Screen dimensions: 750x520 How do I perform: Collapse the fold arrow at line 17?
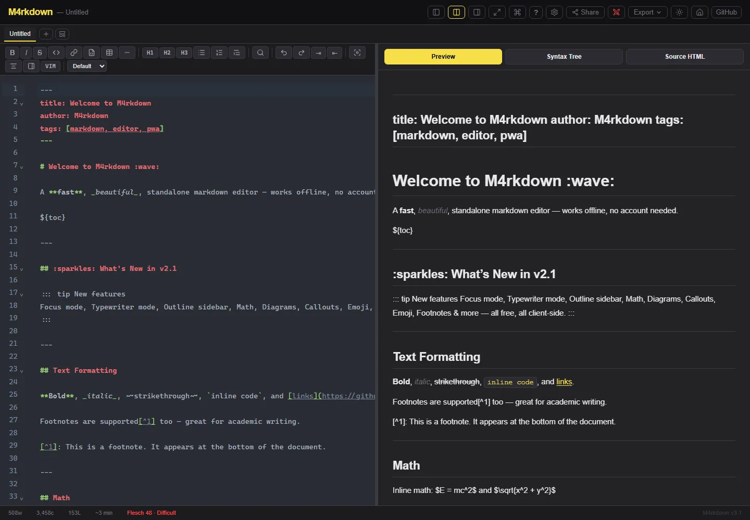click(x=21, y=294)
